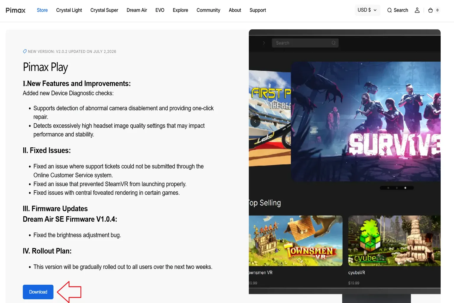Screen dimensions: 454x303
Task: Open the Store menu item
Action: [42, 10]
